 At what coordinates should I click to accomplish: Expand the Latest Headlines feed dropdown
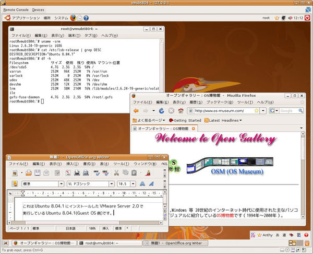pos(223,120)
